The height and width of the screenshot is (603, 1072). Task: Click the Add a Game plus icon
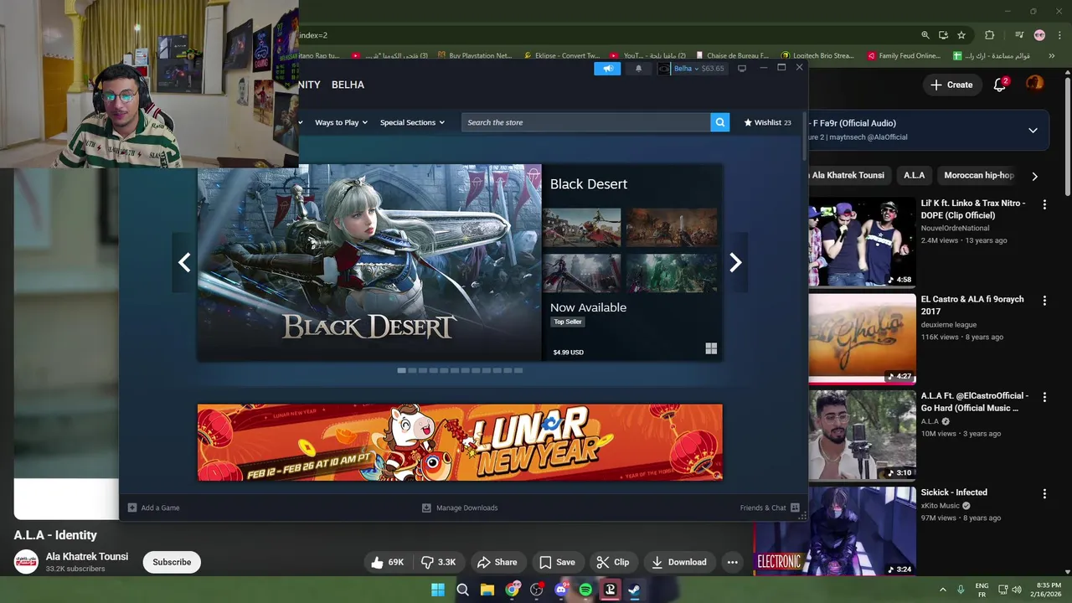point(132,508)
